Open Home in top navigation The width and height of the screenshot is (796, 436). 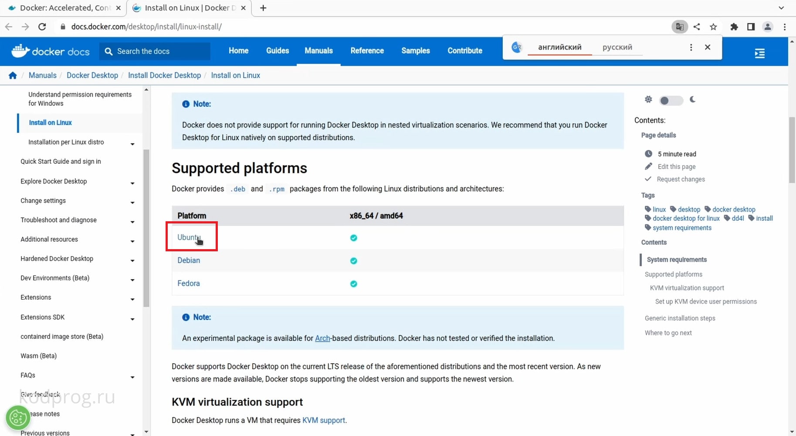pos(238,51)
